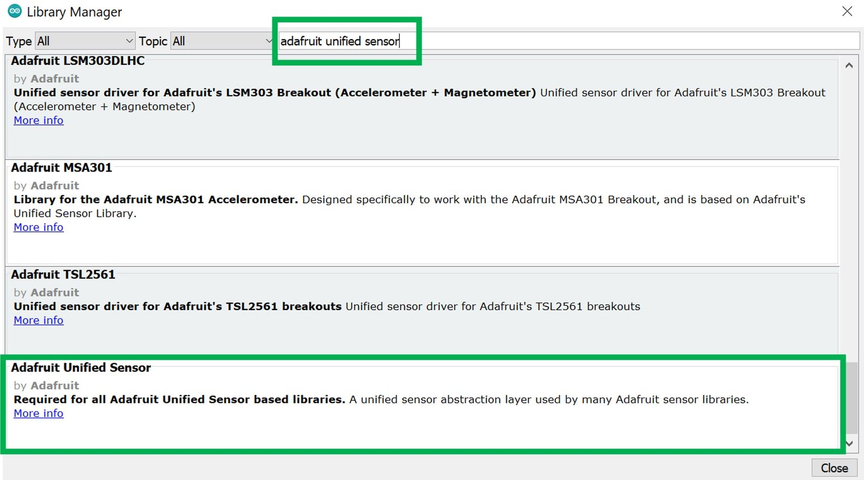
Task: Open the Topic filter dropdown
Action: click(x=222, y=41)
